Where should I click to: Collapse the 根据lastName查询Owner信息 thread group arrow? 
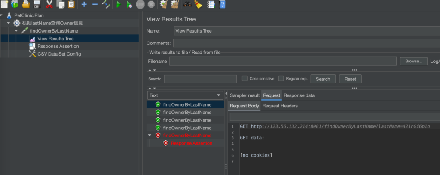point(9,23)
